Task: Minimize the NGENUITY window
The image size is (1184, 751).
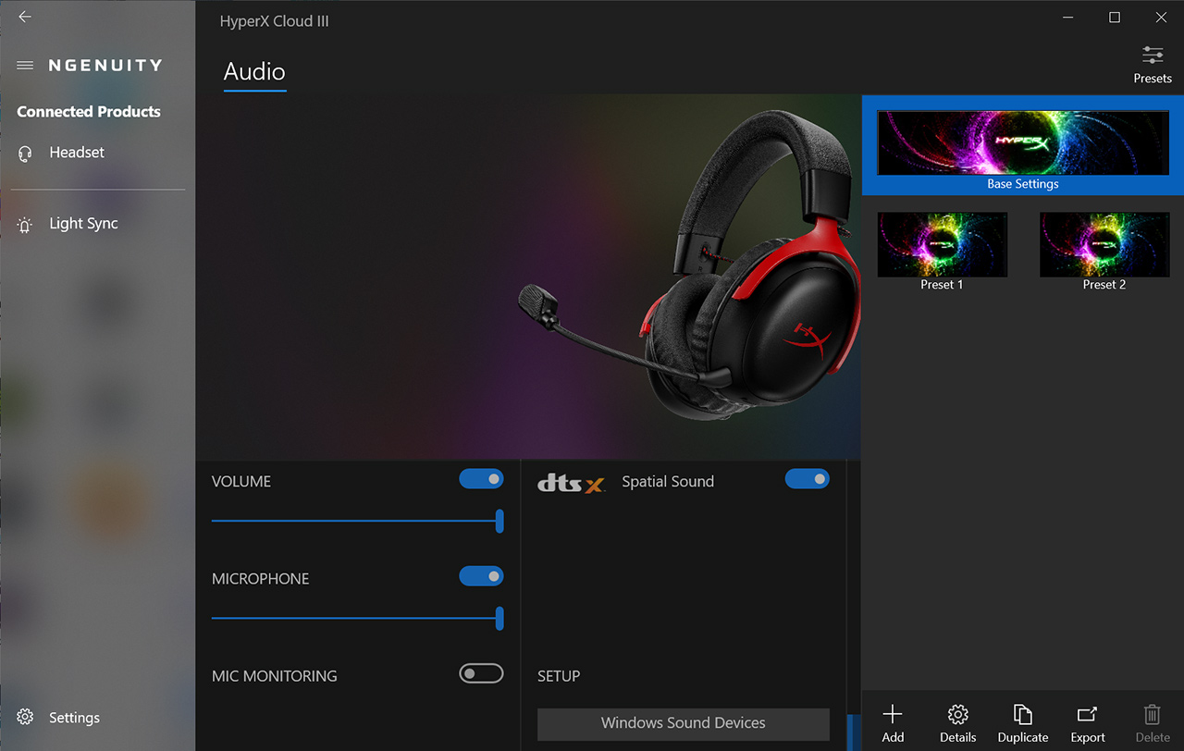Action: coord(1068,18)
